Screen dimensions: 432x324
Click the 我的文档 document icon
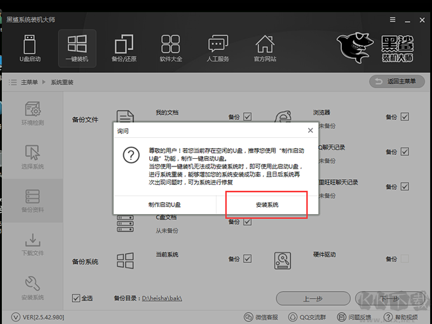125,116
